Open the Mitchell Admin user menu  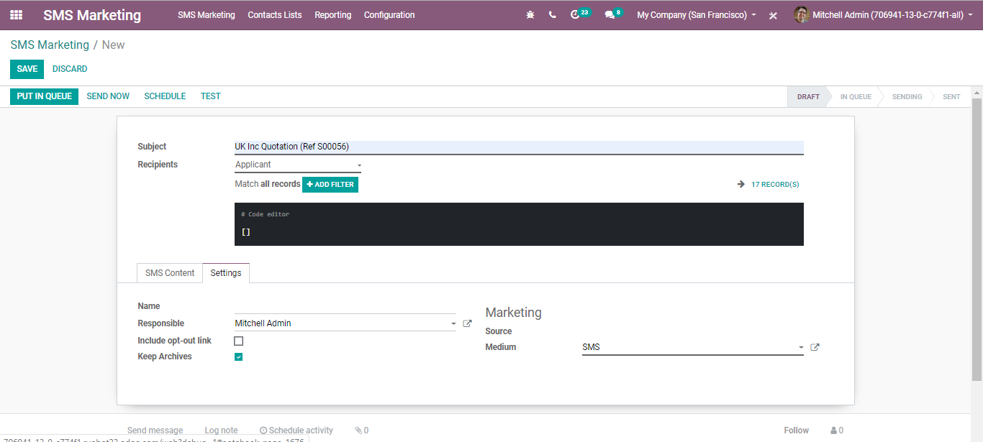tap(884, 14)
